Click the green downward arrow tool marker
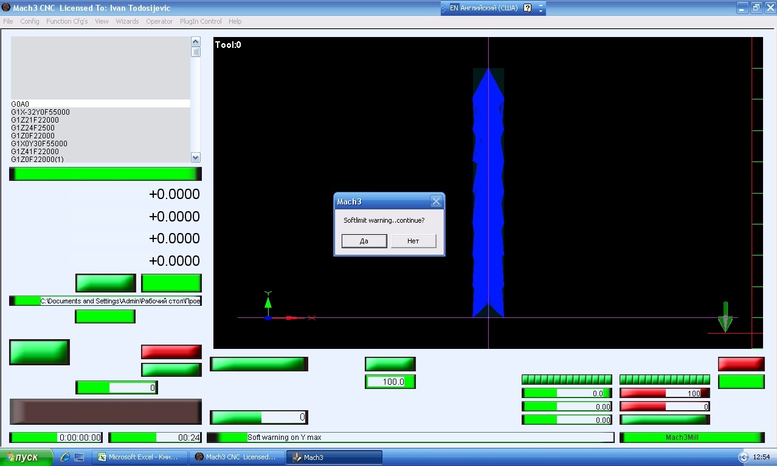This screenshot has height=466, width=777. point(725,317)
